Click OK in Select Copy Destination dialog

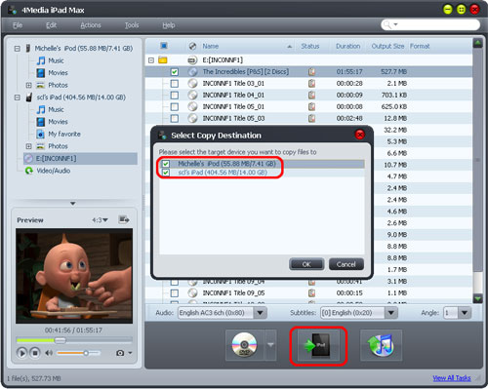pyautogui.click(x=306, y=264)
